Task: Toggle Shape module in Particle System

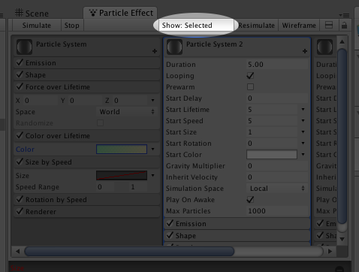Action: (x=20, y=74)
